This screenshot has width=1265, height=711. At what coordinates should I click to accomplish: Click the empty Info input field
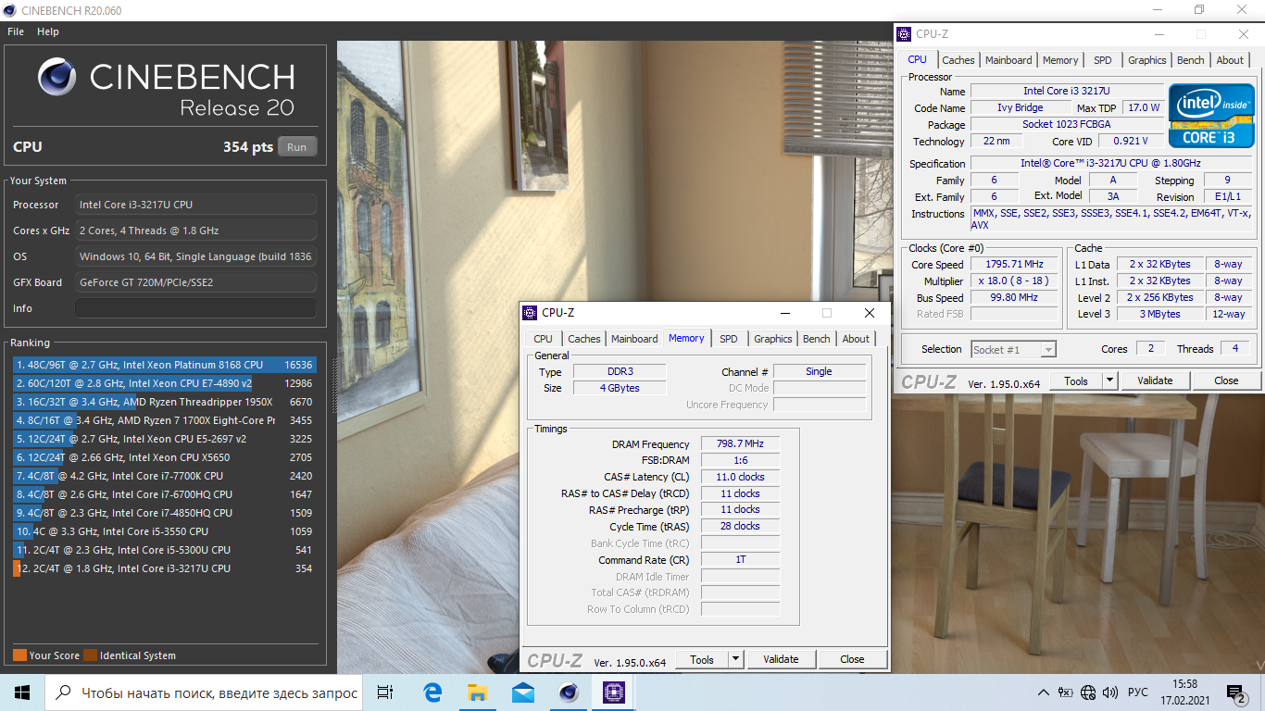[195, 308]
